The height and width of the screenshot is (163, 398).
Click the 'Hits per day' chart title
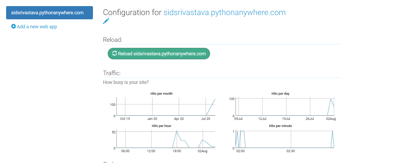pos(280,94)
